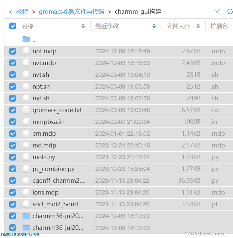This screenshot has height=238, width=233.
Task: Uncheck the nvt.sh checkbox
Action: coord(13,75)
